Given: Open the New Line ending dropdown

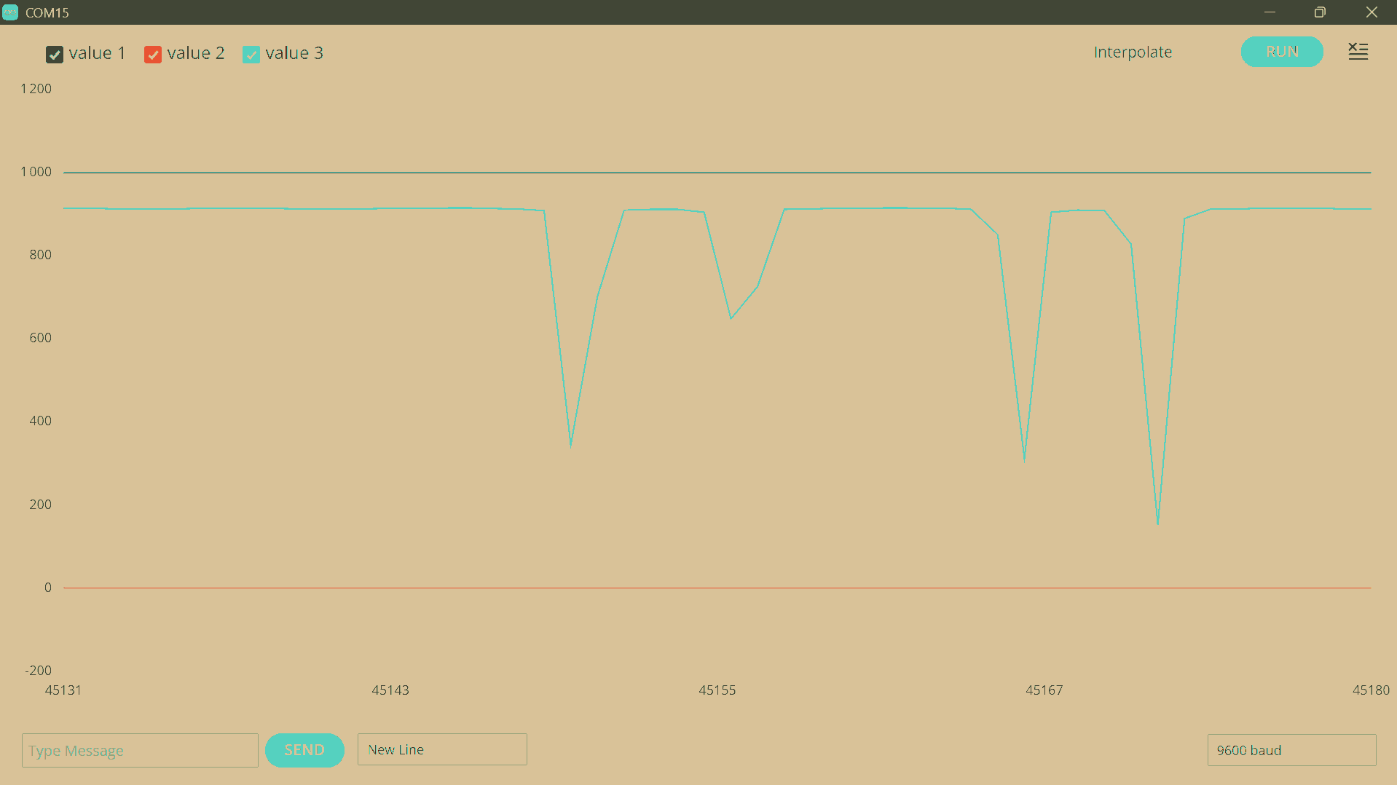Looking at the screenshot, I should pos(442,749).
